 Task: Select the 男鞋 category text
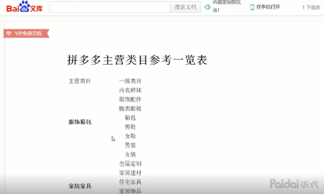pos(130,127)
